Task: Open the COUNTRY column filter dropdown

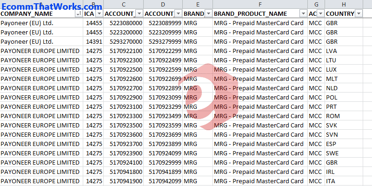Action: point(359,14)
